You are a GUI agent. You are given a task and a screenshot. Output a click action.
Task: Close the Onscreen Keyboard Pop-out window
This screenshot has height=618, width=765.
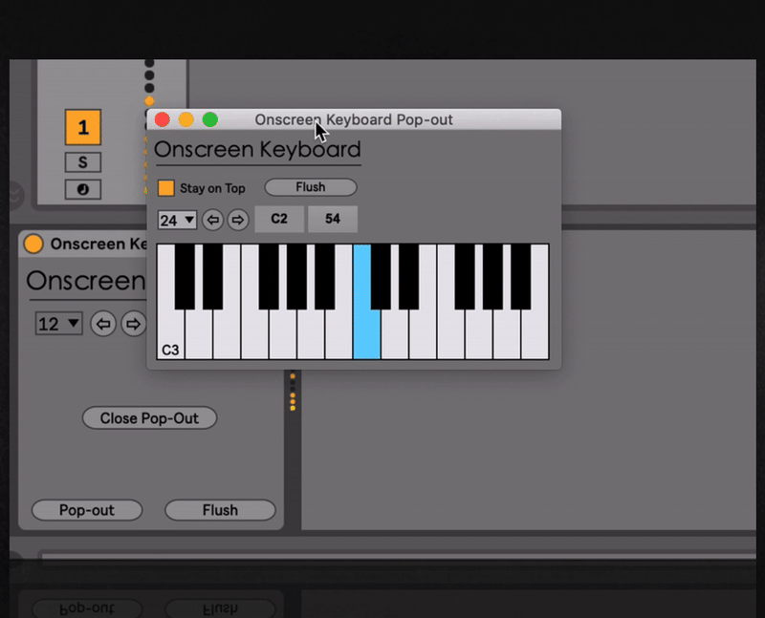point(163,119)
